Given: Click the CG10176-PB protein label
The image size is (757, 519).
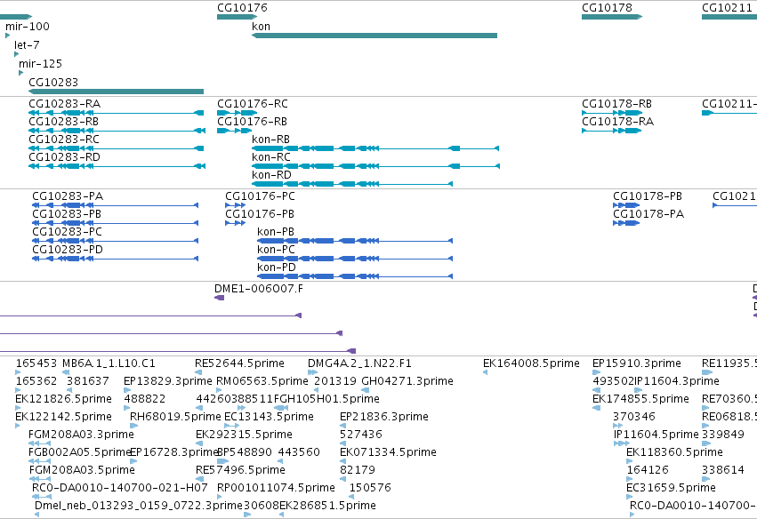Looking at the screenshot, I should coord(260,214).
